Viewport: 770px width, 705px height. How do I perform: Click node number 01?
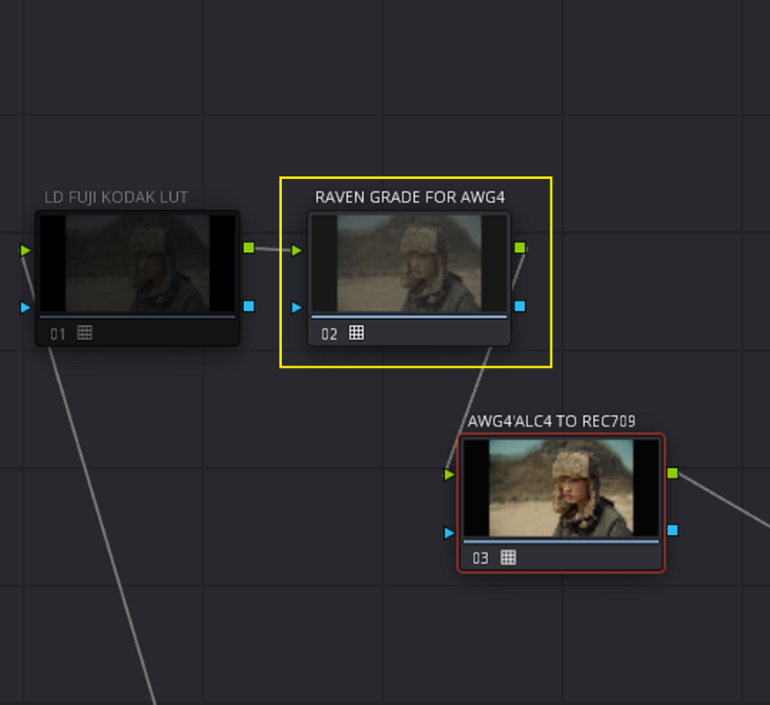[x=58, y=335]
